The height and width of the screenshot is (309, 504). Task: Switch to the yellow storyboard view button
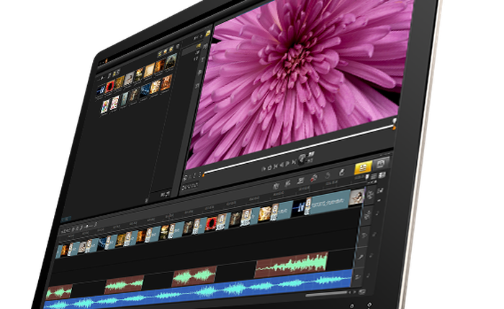363,167
